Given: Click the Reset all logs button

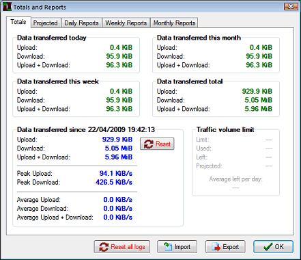Looking at the screenshot, I should click(x=122, y=247).
